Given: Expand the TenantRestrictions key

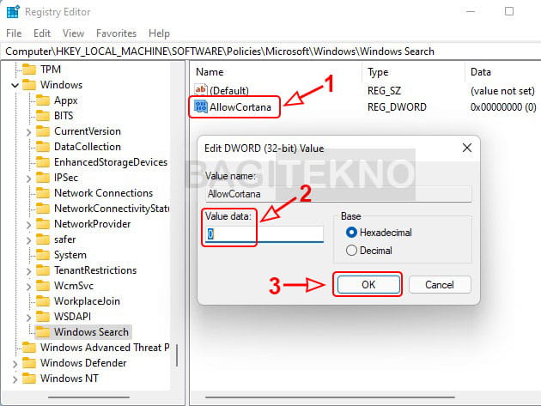Looking at the screenshot, I should pyautogui.click(x=28, y=271).
